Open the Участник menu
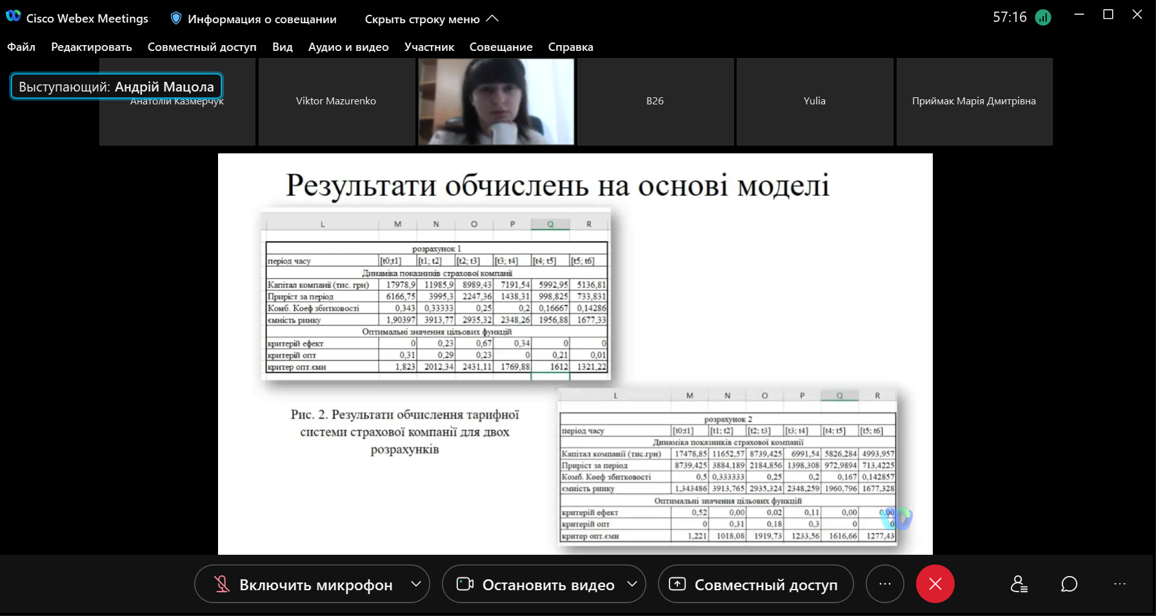 (x=429, y=47)
